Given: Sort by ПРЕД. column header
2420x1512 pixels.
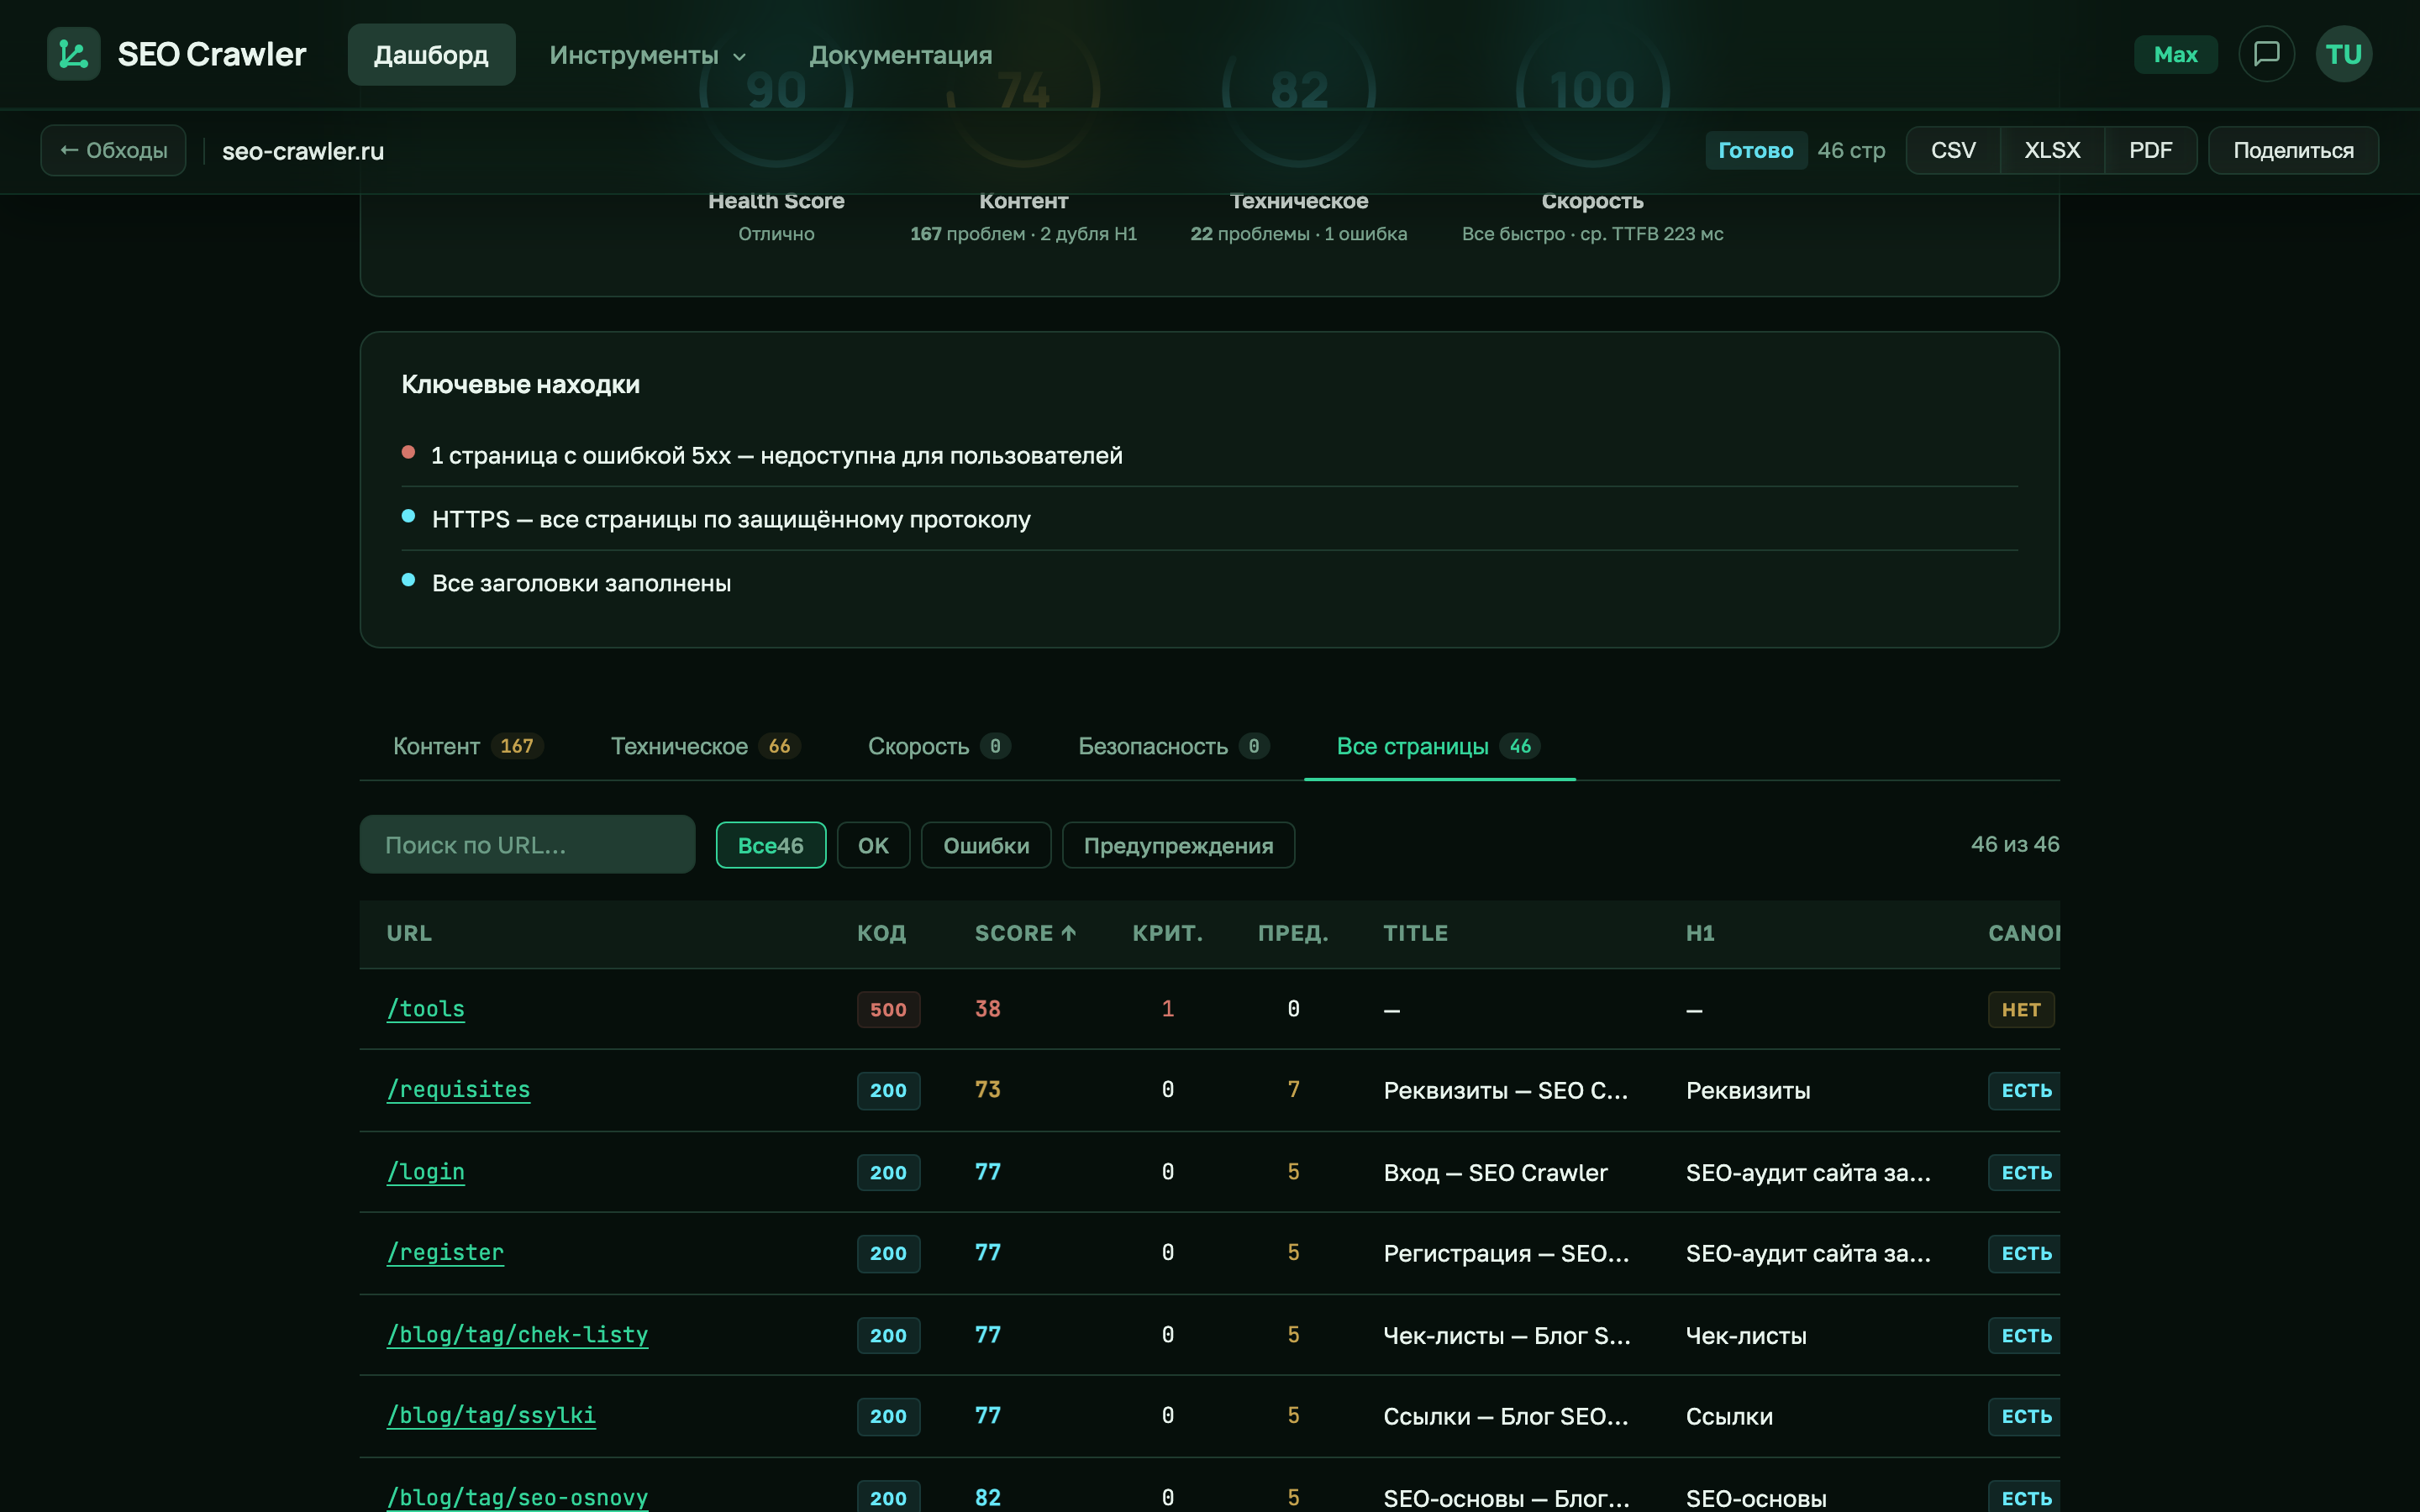Looking at the screenshot, I should 1293,933.
